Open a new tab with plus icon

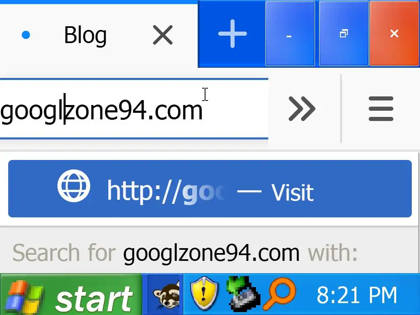click(x=232, y=34)
